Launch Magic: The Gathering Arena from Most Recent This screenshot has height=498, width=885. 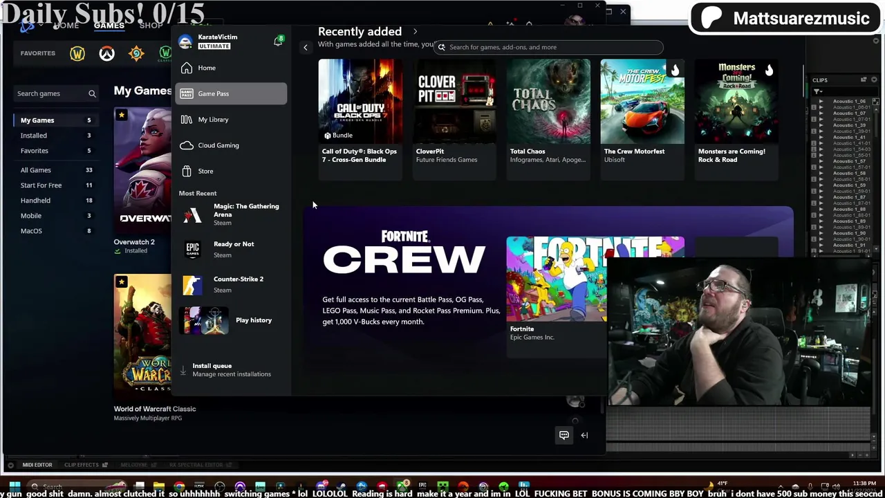231,214
